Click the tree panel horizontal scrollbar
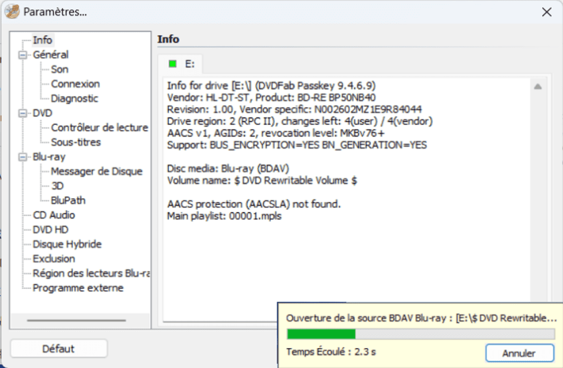Screen dimensions: 563x368 77,320
